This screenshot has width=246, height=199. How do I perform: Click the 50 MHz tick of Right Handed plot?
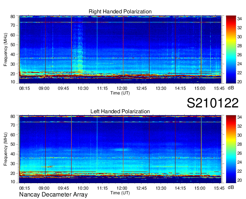pyautogui.click(x=13, y=45)
